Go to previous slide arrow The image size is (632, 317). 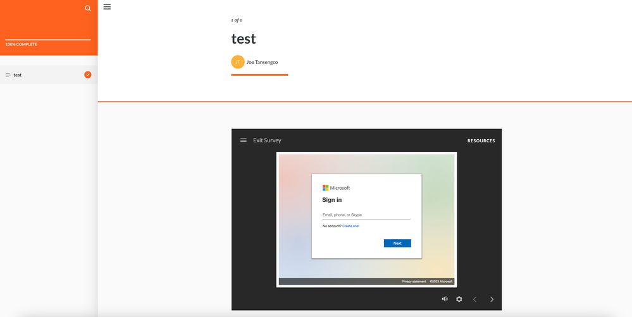[475, 299]
